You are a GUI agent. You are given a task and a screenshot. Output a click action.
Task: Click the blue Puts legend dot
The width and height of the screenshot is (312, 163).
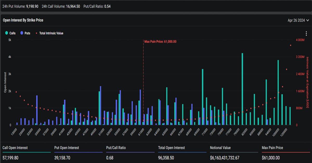(22, 33)
